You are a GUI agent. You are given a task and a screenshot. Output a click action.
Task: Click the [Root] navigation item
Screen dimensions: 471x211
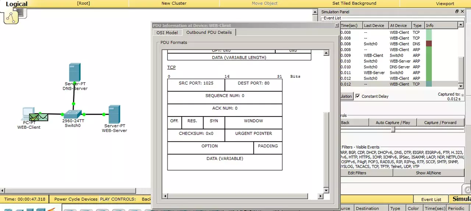point(83,3)
